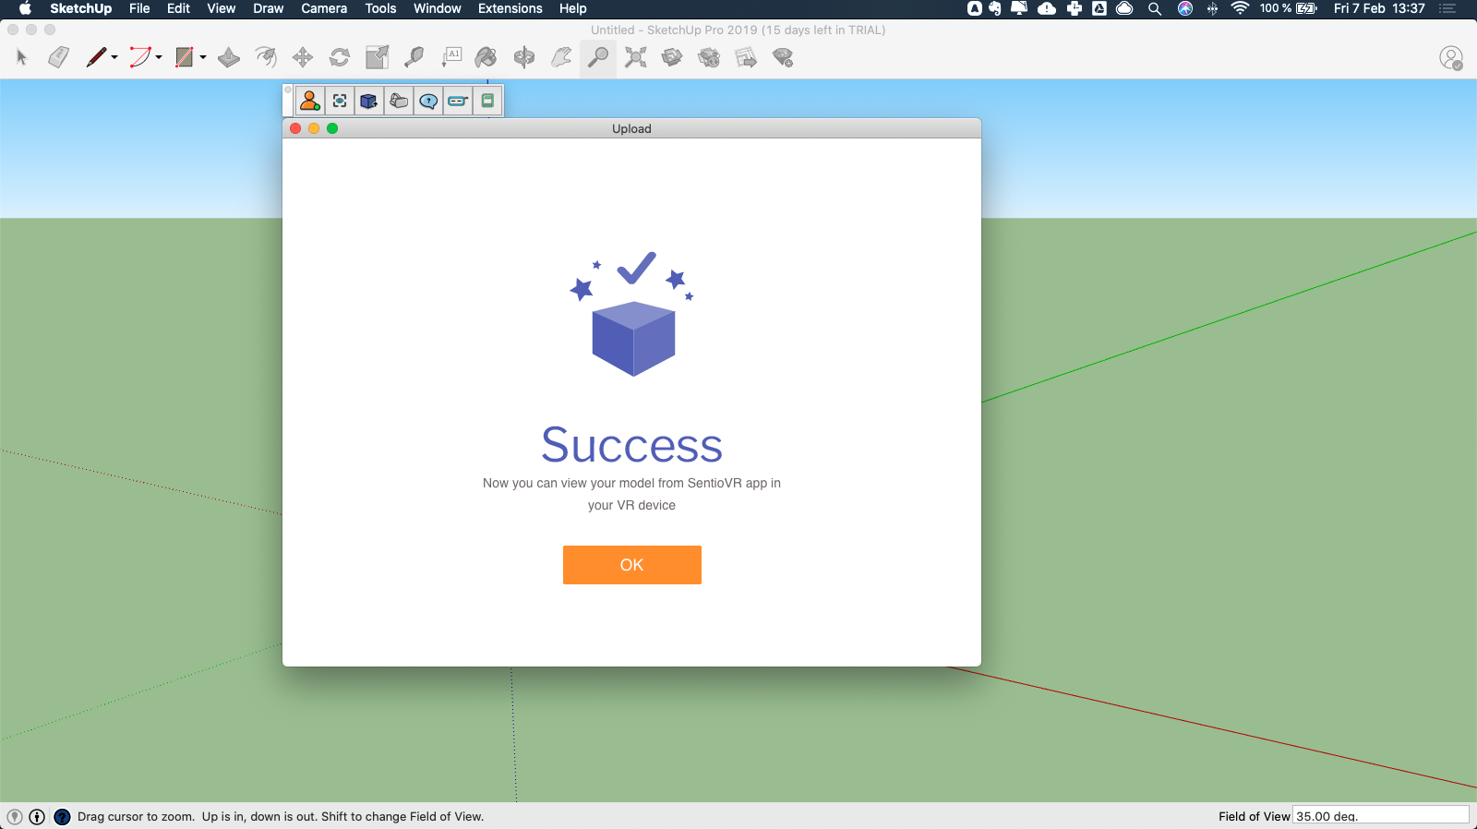Select the arrow Select tool

tap(22, 57)
